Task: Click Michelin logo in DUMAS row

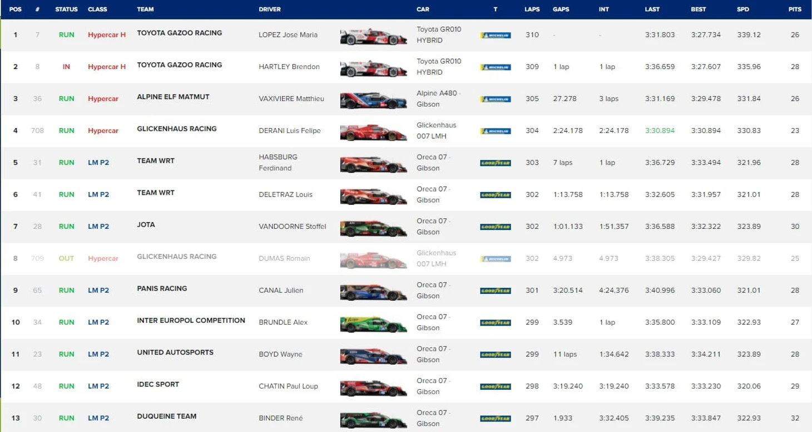Action: (495, 259)
